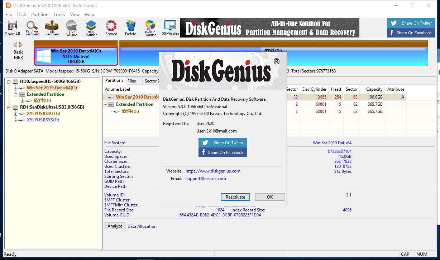The width and height of the screenshot is (440, 260).
Task: Select 软件(D:) row in the partition table
Action: coord(254,111)
